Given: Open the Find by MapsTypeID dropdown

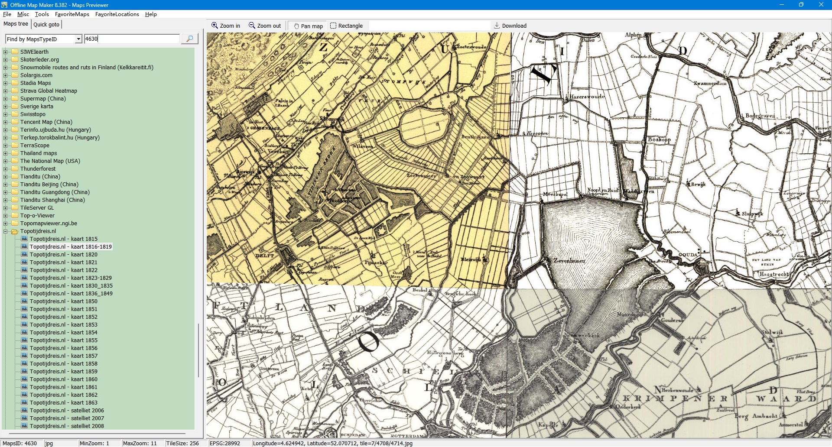Looking at the screenshot, I should tap(78, 39).
